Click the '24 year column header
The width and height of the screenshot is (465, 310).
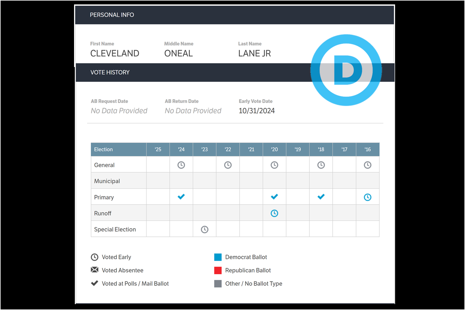point(181,150)
